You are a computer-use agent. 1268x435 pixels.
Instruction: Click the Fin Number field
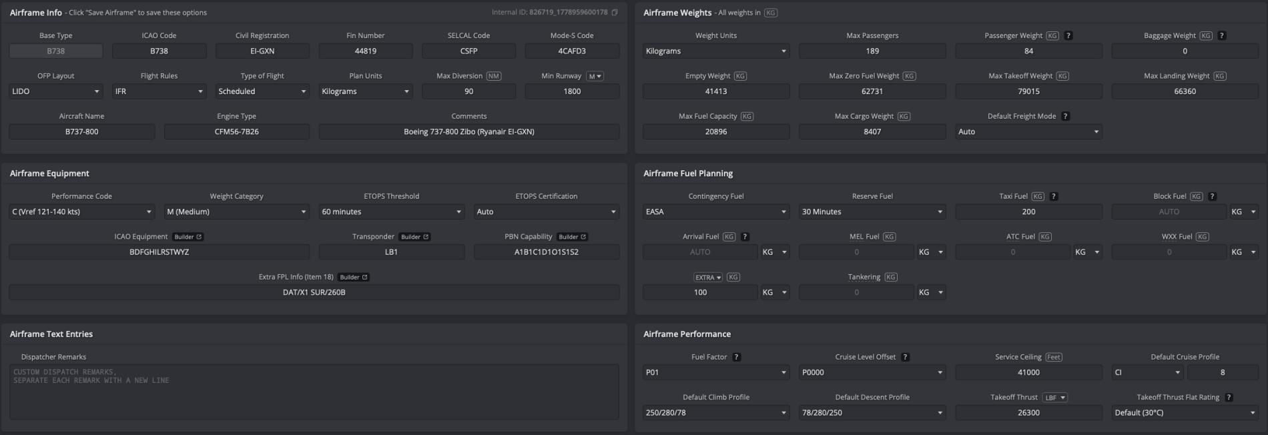click(x=366, y=51)
